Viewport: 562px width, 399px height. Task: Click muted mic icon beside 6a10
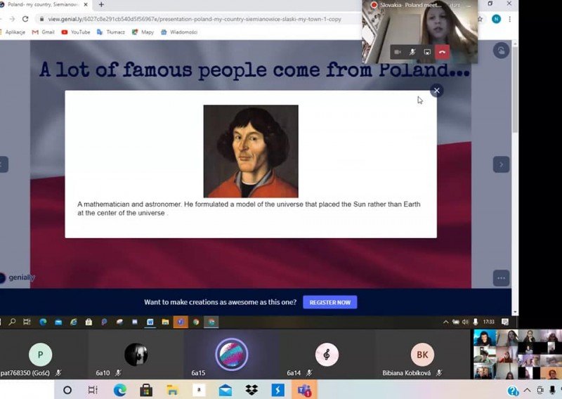(x=118, y=373)
